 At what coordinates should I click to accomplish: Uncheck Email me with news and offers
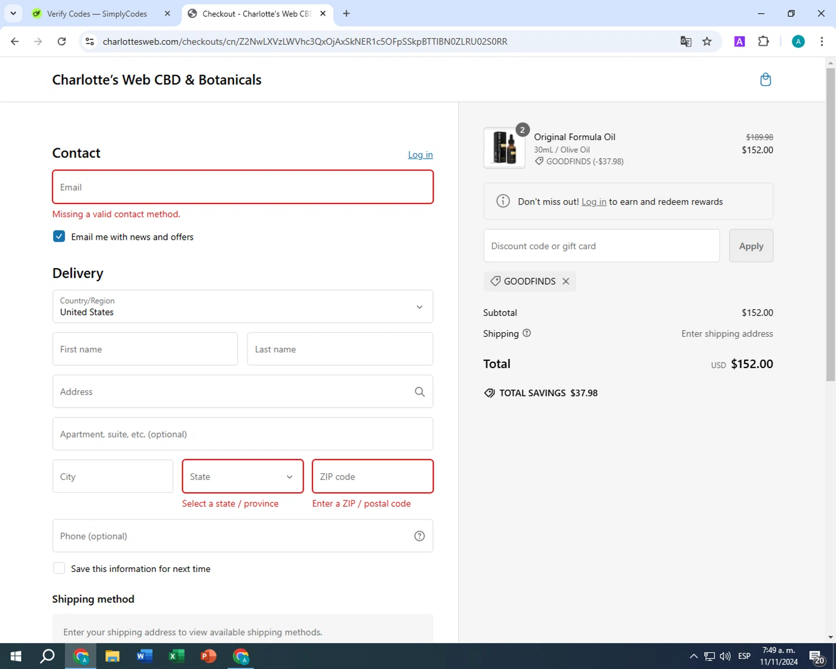pyautogui.click(x=59, y=236)
